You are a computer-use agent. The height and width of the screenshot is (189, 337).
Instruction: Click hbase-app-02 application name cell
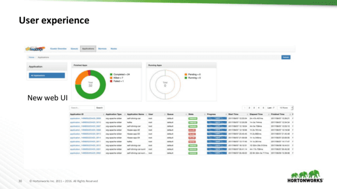pos(133,130)
